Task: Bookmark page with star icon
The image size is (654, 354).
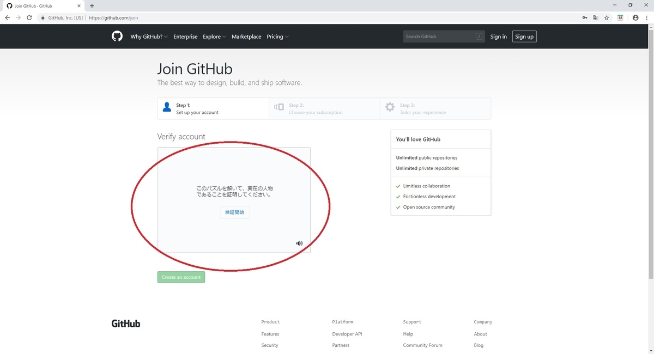Action: click(x=607, y=17)
